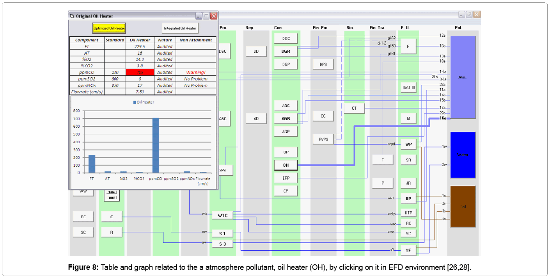
Task: Select the WTC node
Action: coord(222,216)
